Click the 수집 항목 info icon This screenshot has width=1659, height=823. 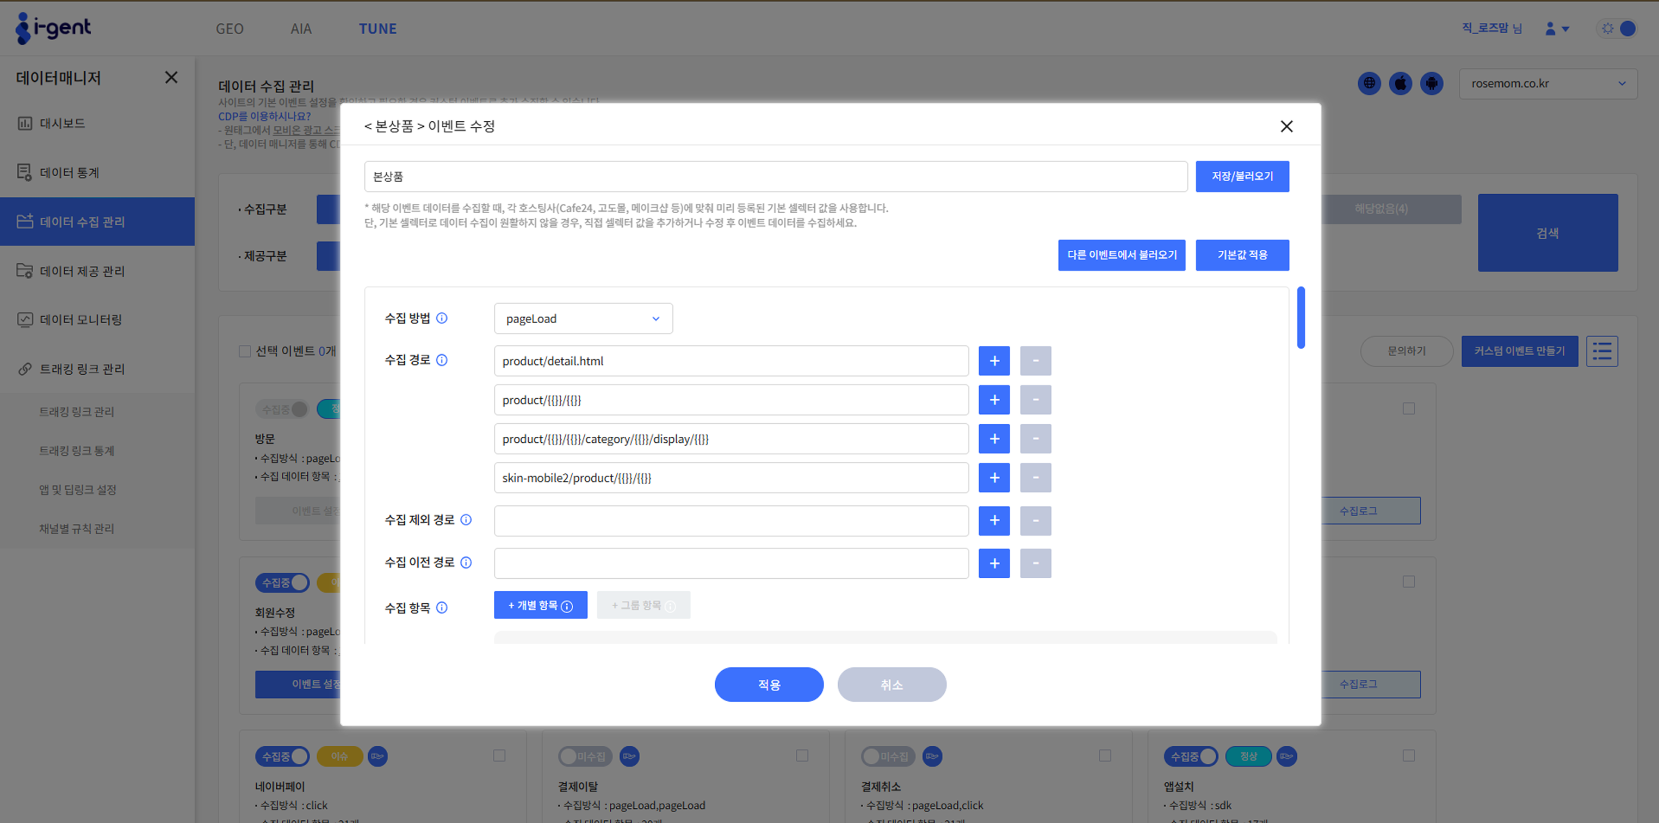pos(442,607)
